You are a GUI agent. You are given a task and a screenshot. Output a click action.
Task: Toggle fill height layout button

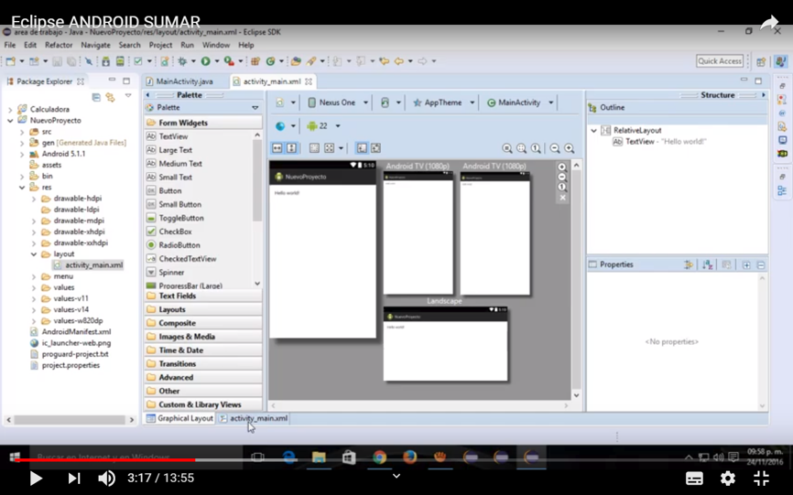(x=292, y=148)
